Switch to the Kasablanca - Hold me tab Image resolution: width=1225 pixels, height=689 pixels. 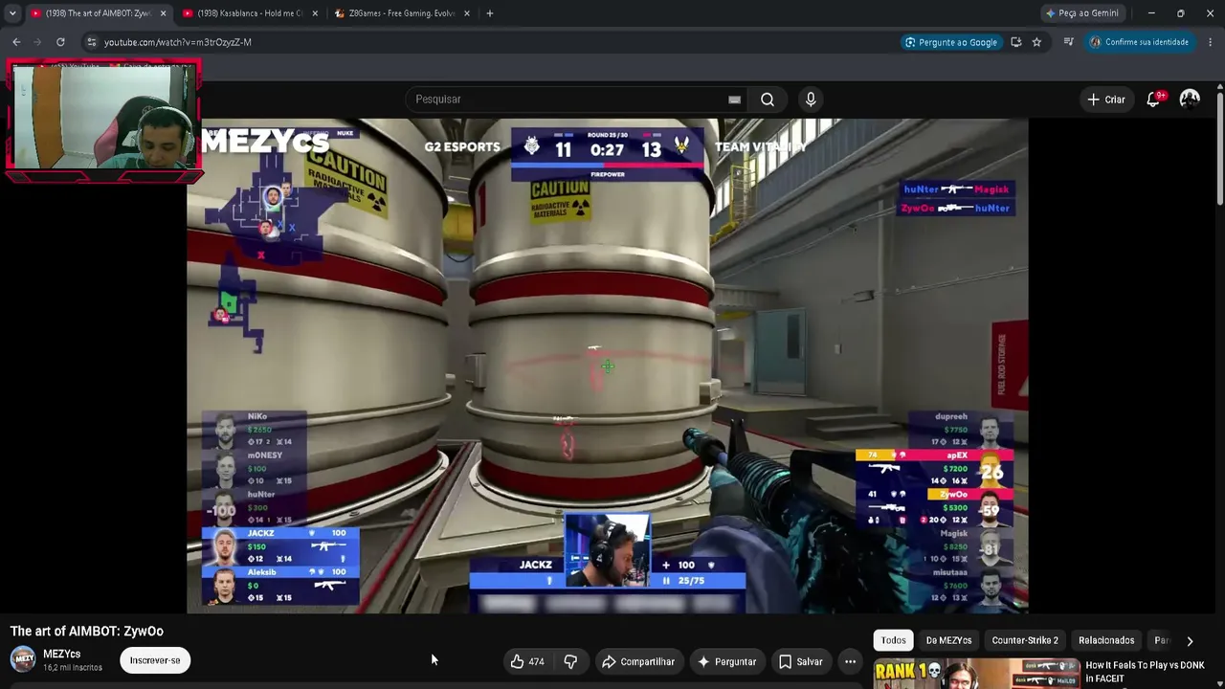pyautogui.click(x=251, y=13)
